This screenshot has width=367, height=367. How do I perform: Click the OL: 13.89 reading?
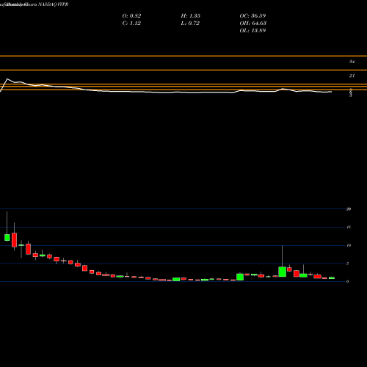pos(252,30)
